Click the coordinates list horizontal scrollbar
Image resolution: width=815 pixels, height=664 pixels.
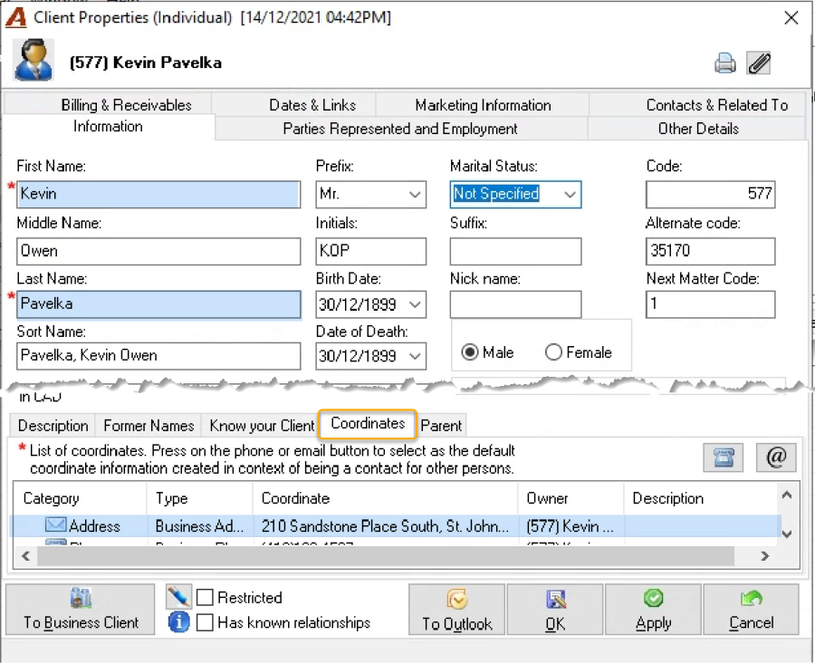click(385, 556)
